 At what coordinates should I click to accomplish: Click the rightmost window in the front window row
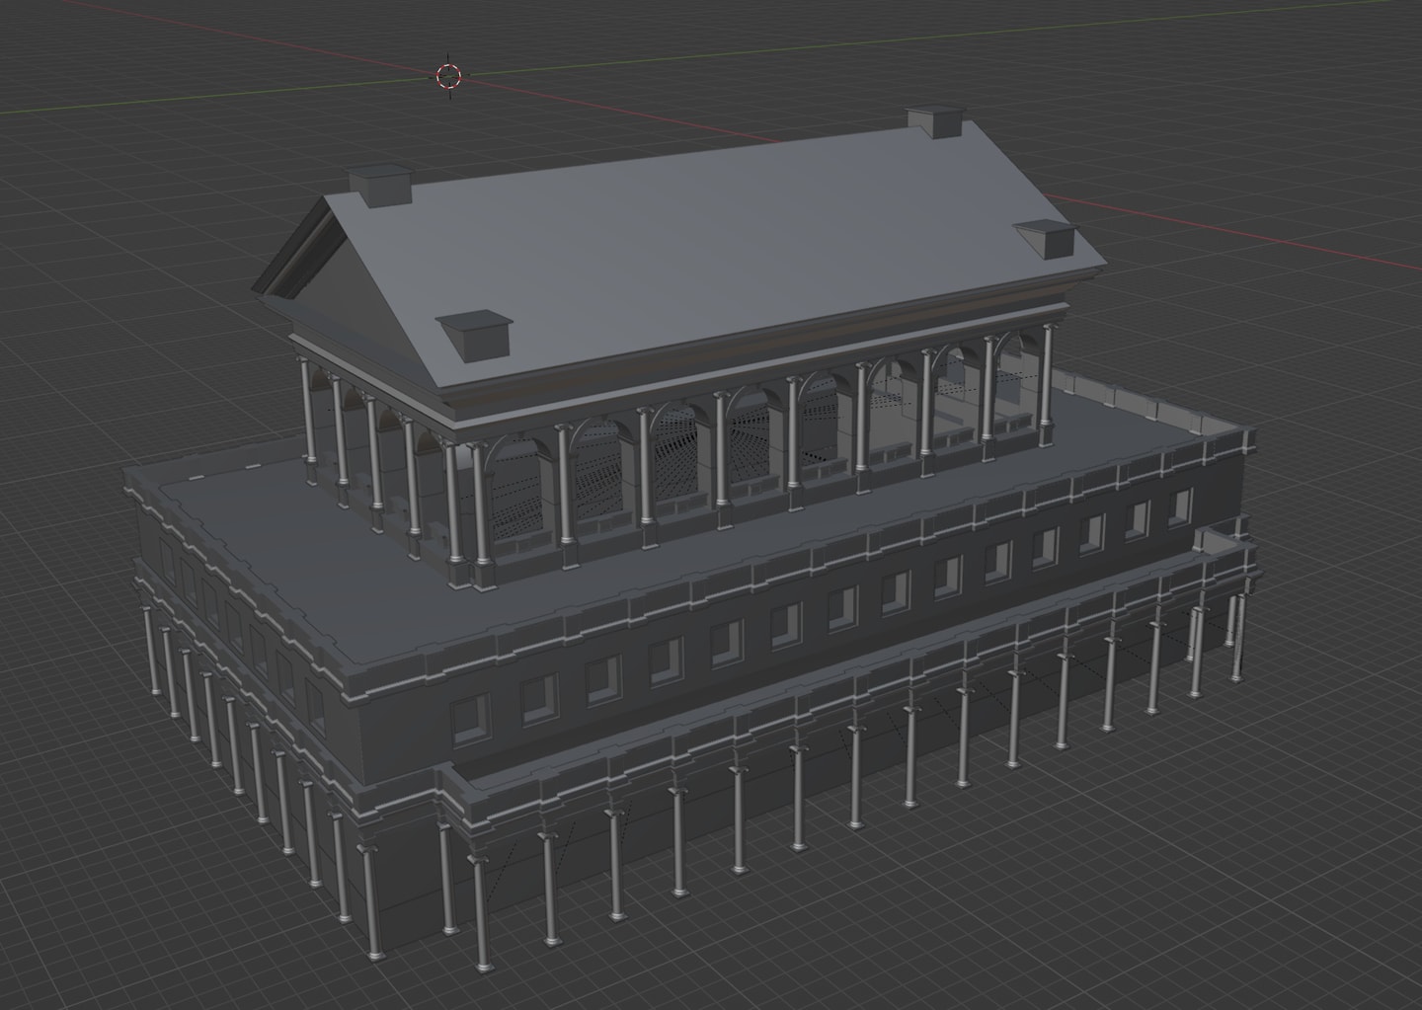pos(1179,506)
